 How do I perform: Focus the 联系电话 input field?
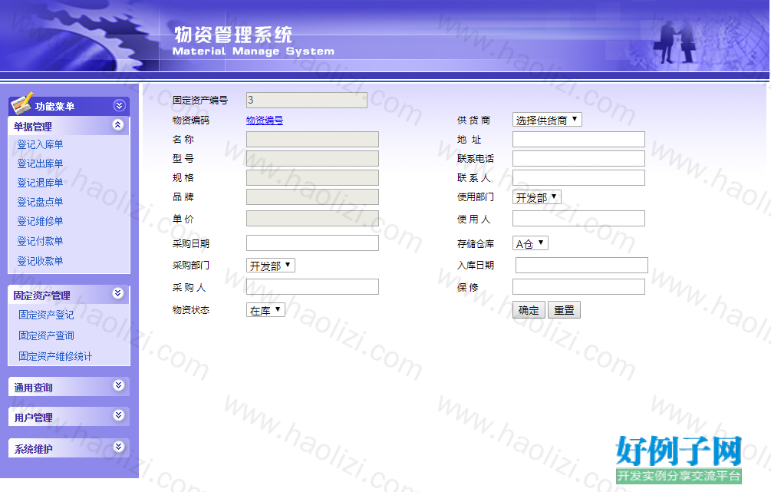pyautogui.click(x=578, y=158)
